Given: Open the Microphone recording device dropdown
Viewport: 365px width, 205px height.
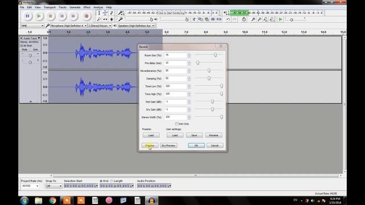Looking at the screenshot, I should tap(68, 26).
